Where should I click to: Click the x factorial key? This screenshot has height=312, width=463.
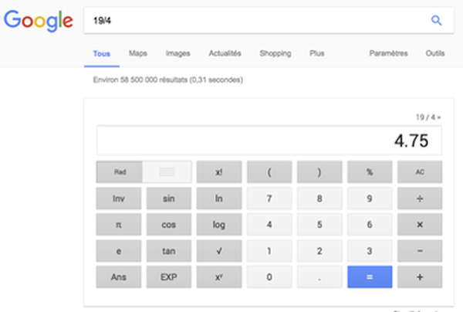click(x=219, y=172)
